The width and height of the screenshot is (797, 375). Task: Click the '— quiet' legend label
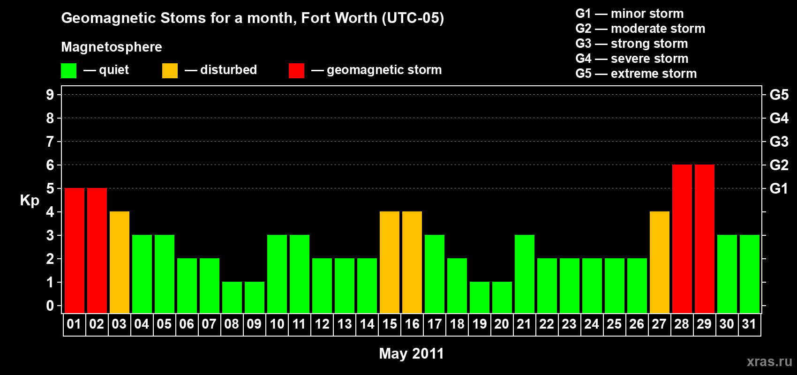point(106,70)
